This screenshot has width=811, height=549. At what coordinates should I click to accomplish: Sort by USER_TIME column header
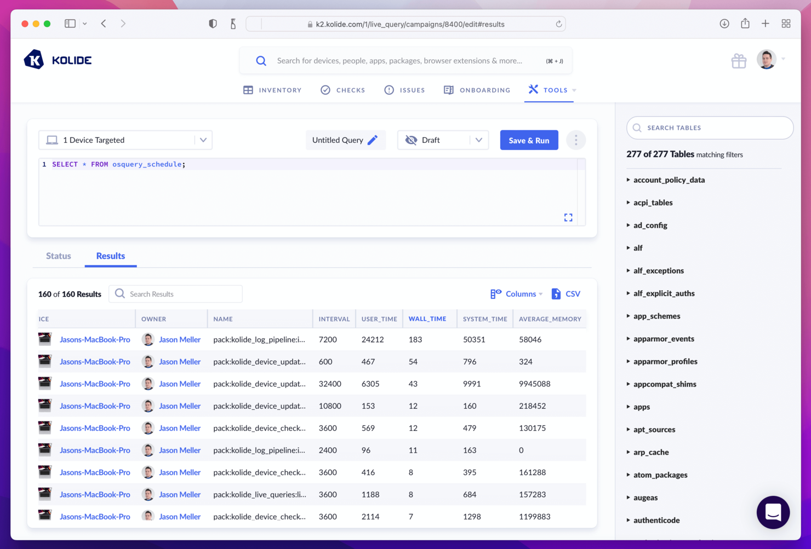click(379, 319)
